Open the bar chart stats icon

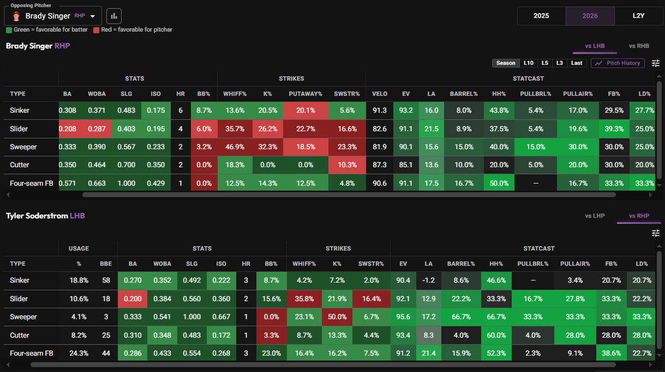coord(114,16)
